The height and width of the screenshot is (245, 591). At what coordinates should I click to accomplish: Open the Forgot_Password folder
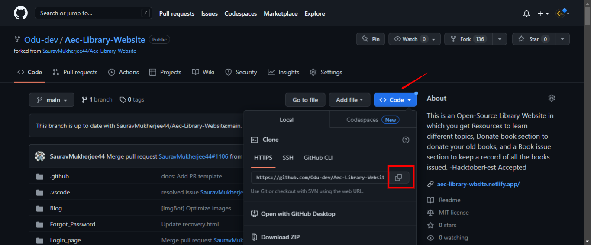point(72,224)
